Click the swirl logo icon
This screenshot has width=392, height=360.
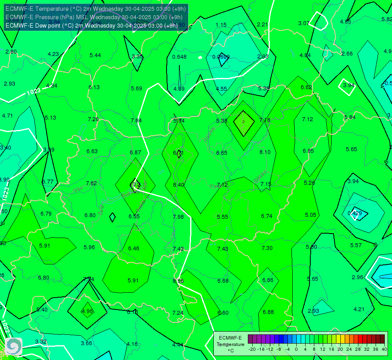point(14,346)
